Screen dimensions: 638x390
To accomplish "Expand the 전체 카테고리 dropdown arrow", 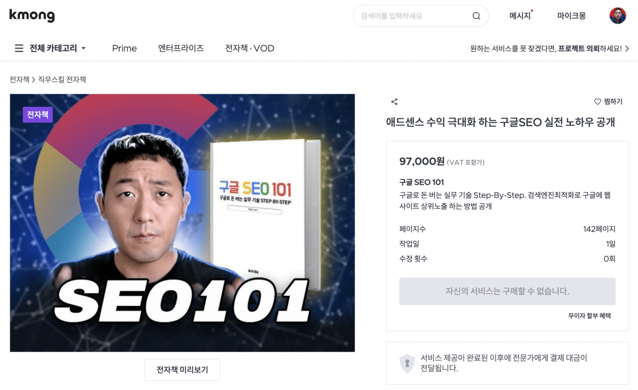I will tap(84, 48).
